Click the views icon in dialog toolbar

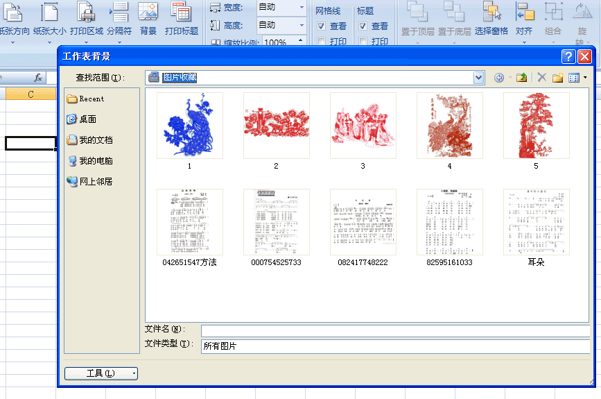coord(574,78)
